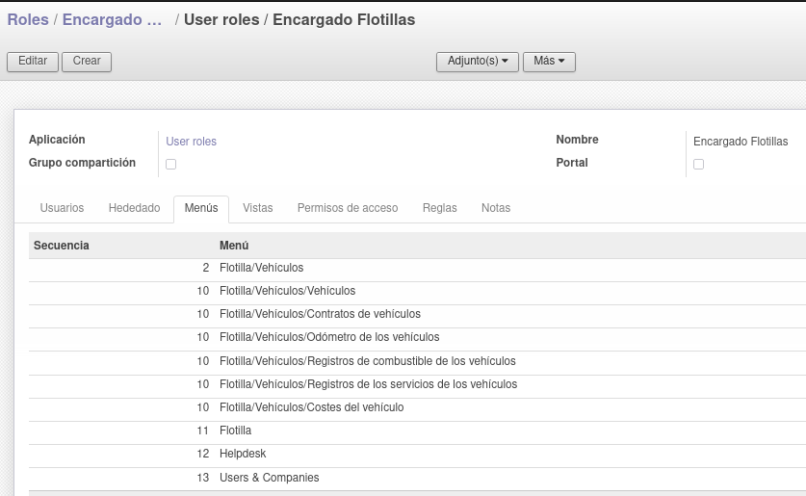Expand the Más dropdown menu

click(549, 62)
